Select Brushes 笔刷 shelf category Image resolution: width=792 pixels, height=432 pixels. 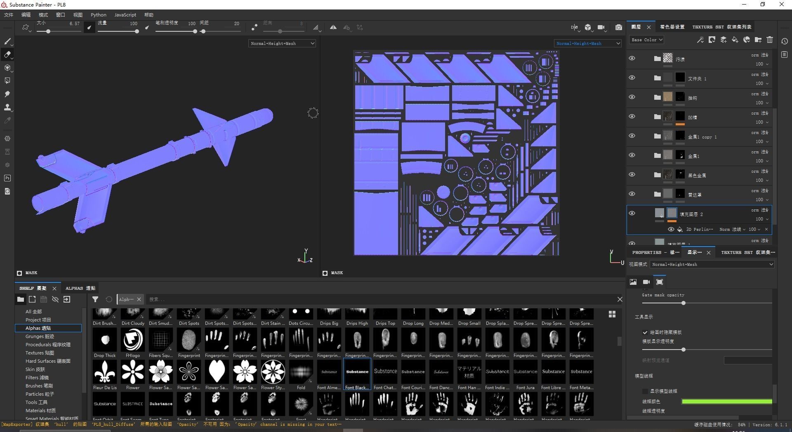[x=39, y=386]
